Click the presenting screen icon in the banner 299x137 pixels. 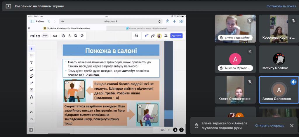8,6
